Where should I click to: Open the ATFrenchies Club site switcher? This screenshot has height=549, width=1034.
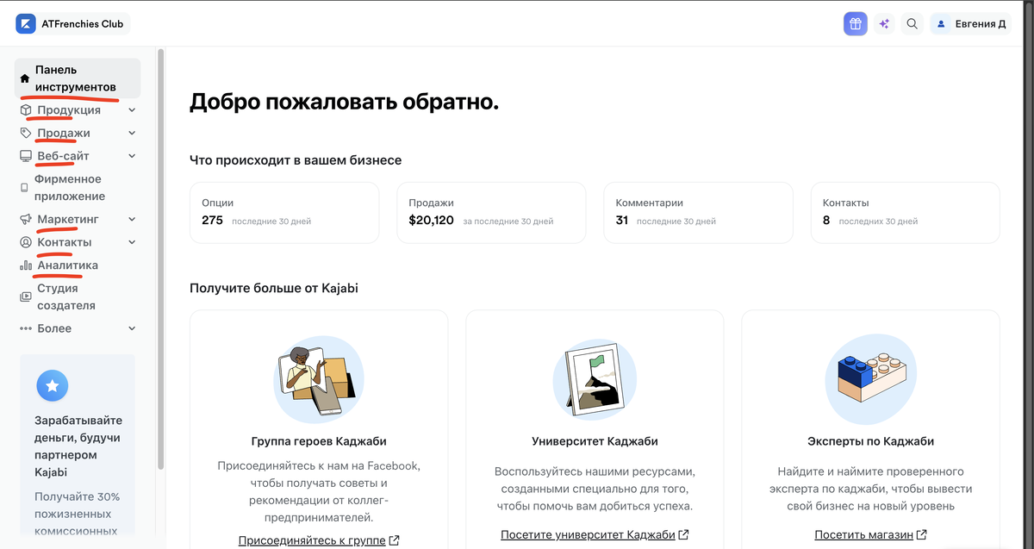(x=73, y=24)
